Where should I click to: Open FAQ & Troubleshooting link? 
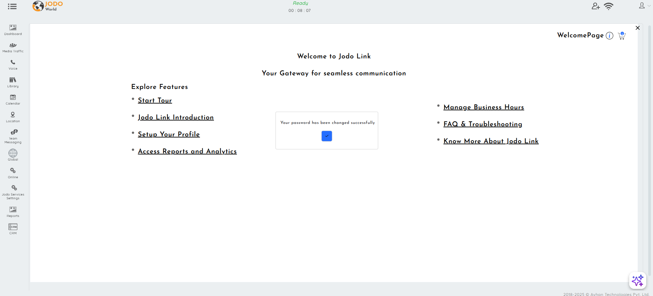[483, 124]
